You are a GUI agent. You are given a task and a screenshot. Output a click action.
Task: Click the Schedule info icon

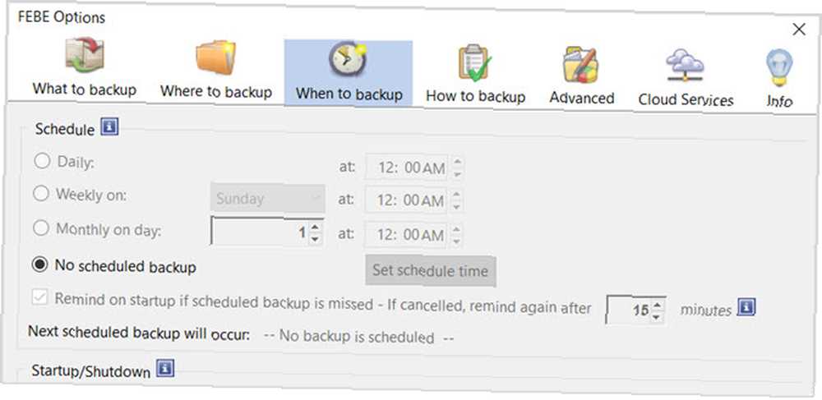[x=109, y=127]
